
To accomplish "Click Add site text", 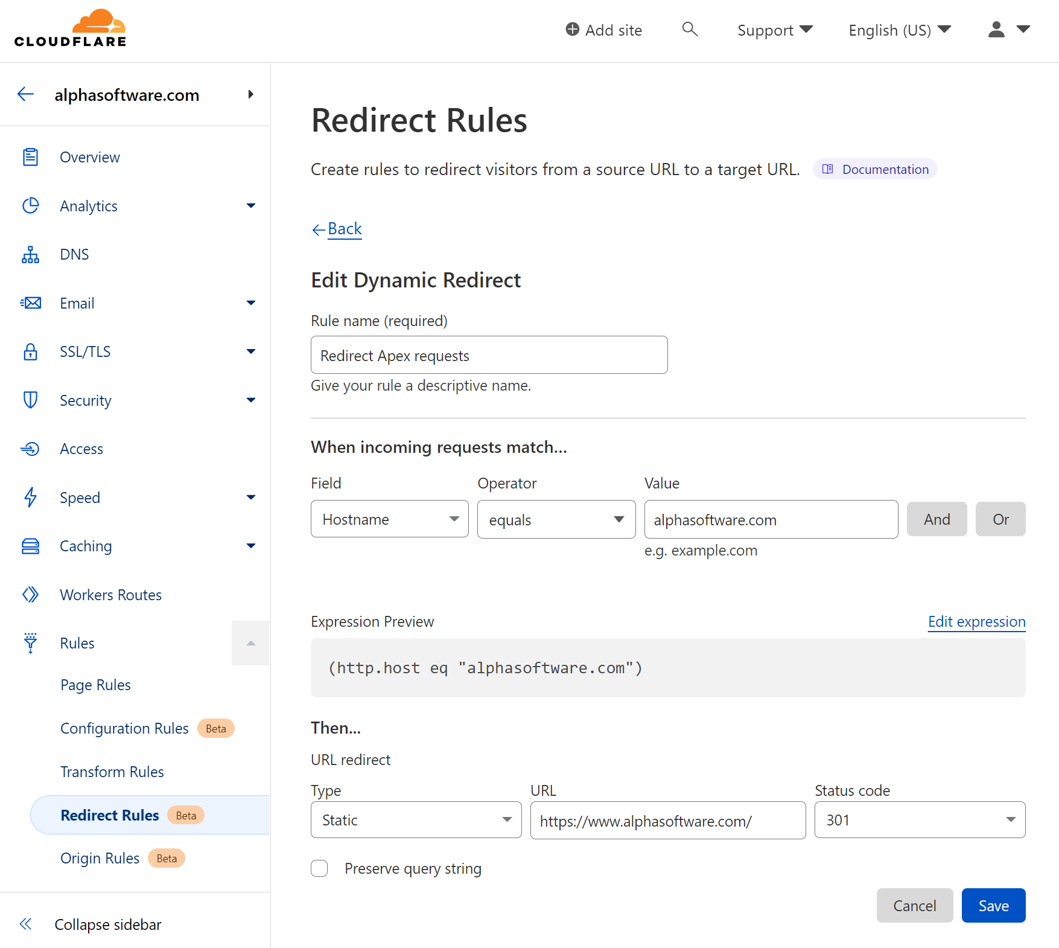I will (x=614, y=30).
